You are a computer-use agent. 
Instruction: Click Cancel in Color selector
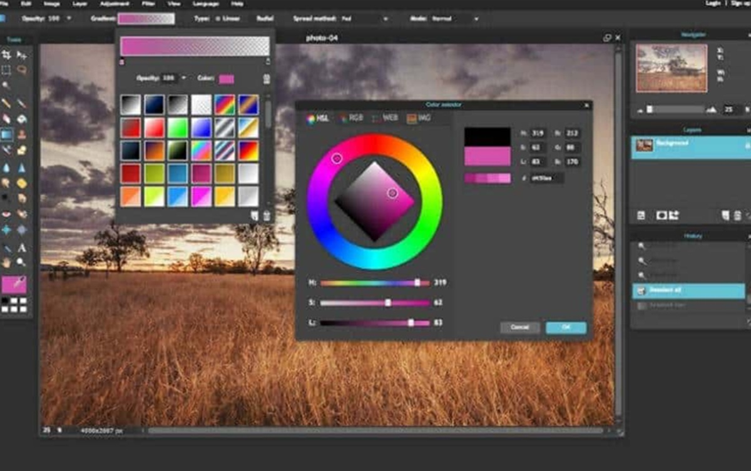[x=519, y=327]
